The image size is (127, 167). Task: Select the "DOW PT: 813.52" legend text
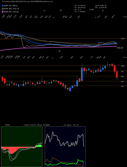click(11, 12)
